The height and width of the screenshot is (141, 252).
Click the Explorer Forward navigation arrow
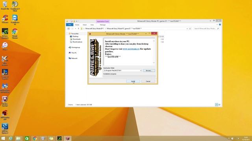72,29
